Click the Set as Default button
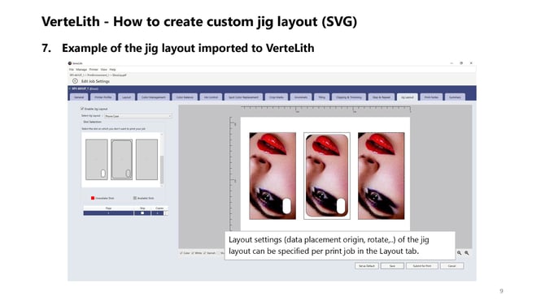Screen dimensions: 545x305 pyautogui.click(x=367, y=266)
